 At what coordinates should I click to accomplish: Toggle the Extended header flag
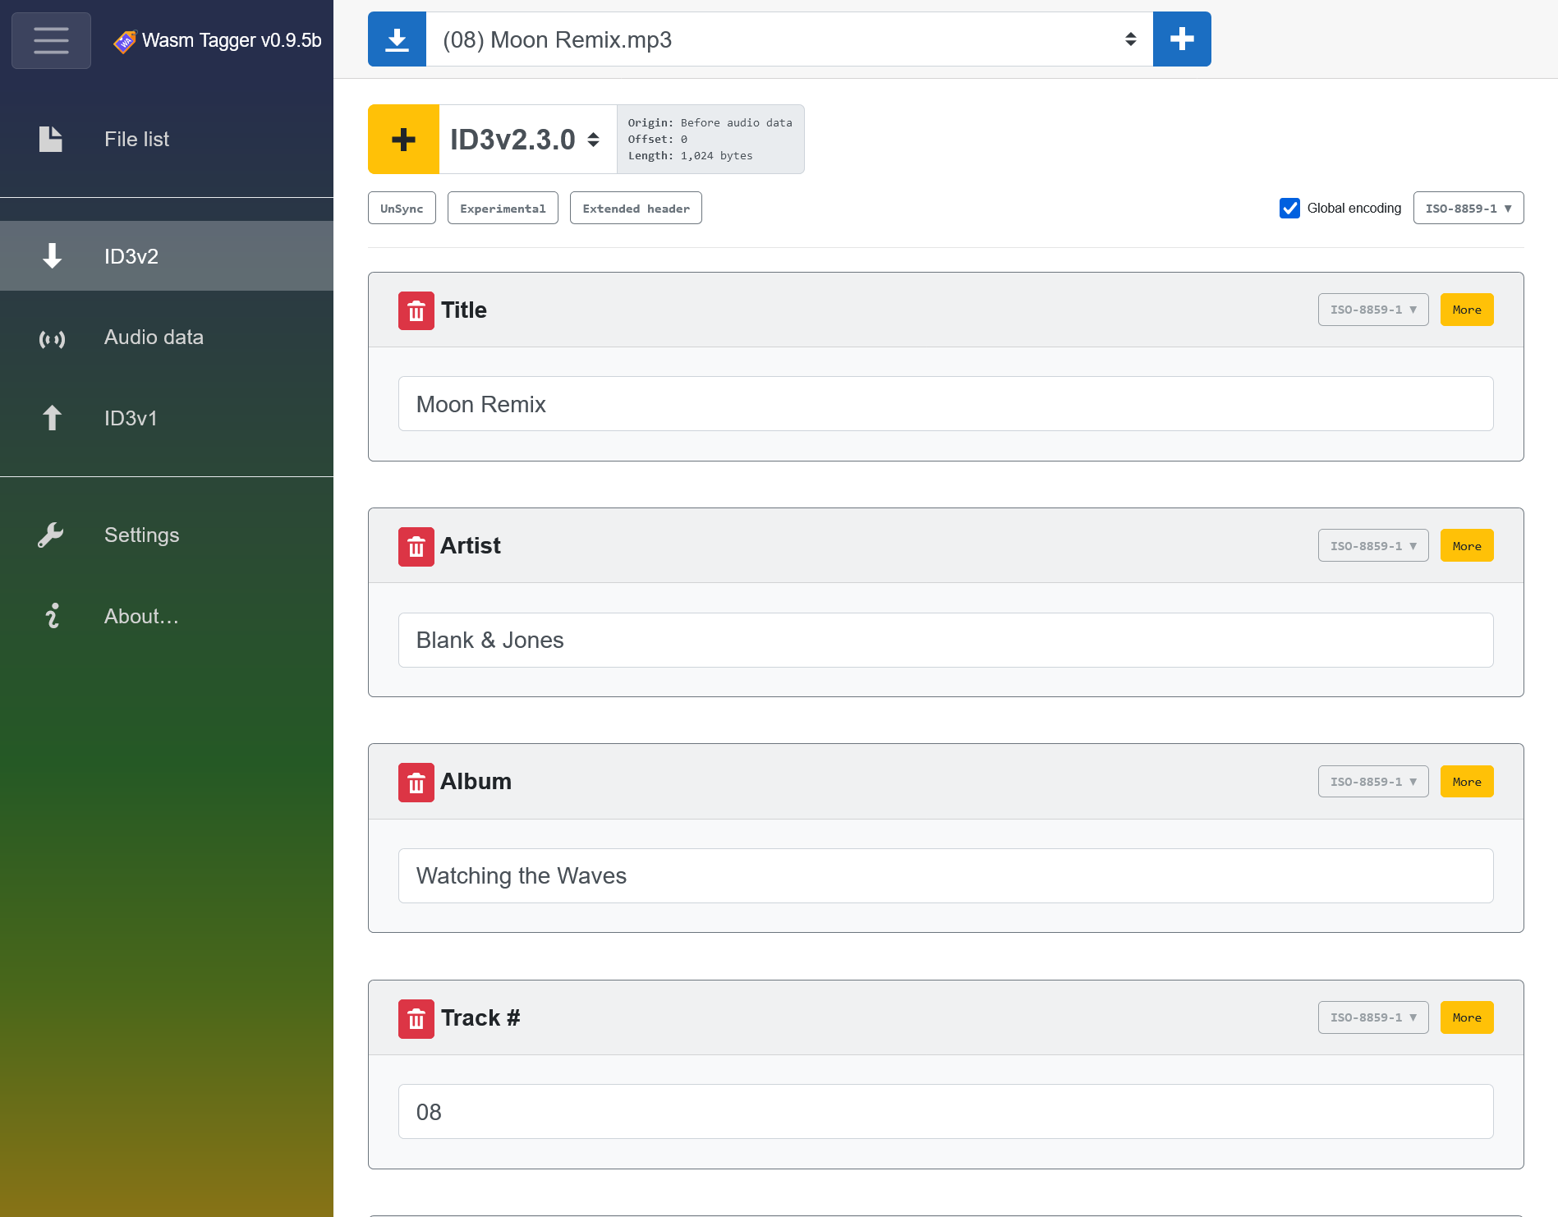pos(636,209)
